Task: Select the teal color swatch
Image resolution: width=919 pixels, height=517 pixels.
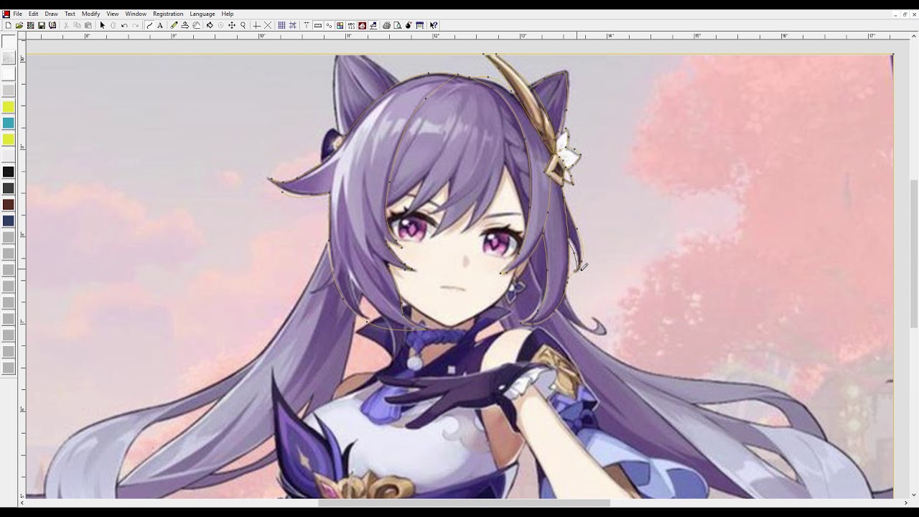Action: coord(9,123)
